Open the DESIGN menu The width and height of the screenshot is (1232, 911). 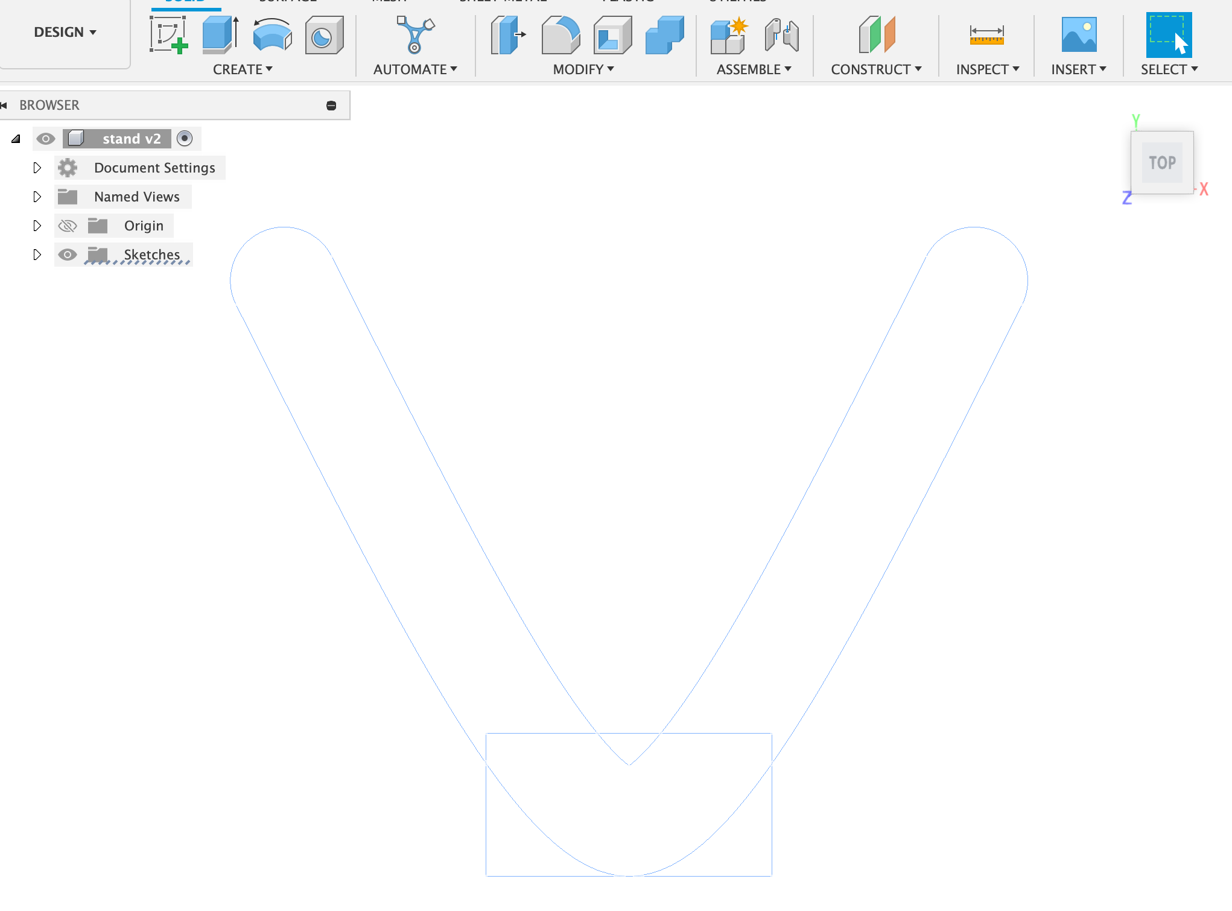tap(65, 32)
